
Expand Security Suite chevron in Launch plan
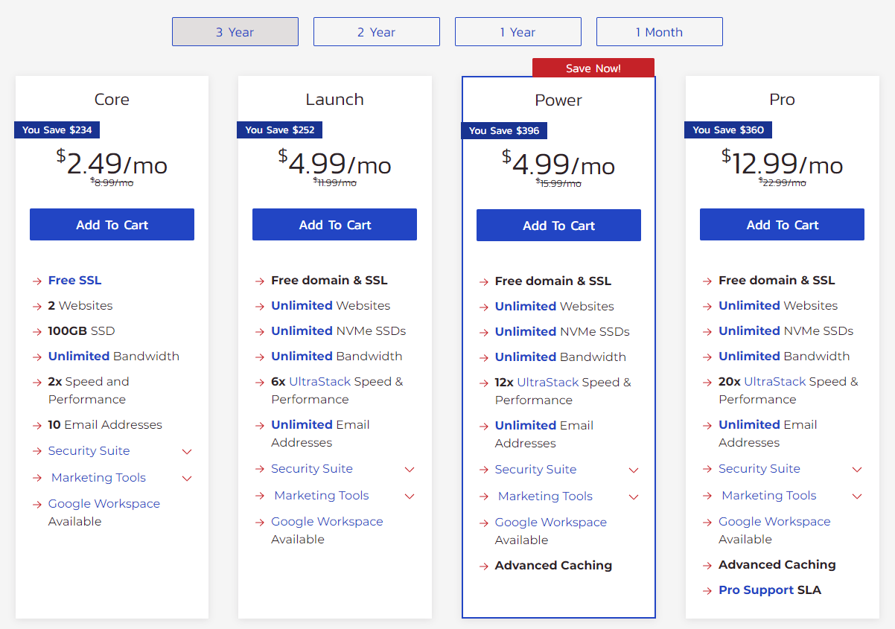[x=410, y=470]
